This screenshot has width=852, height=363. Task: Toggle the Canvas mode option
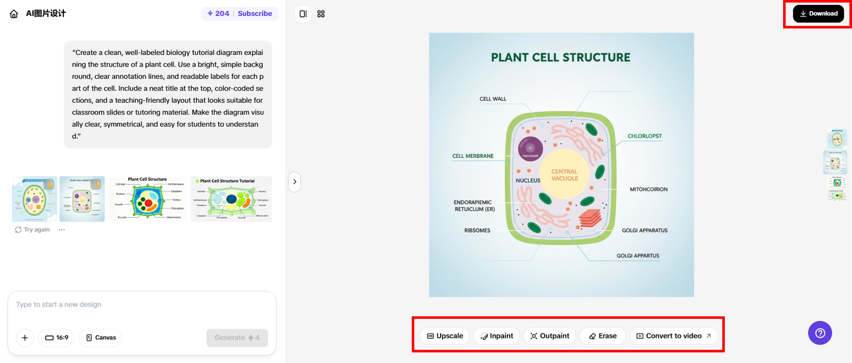coord(101,338)
